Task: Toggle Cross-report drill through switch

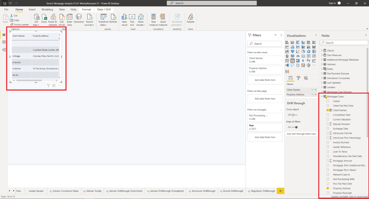Action: 295,115
